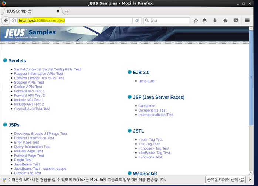Open Components Test link
The width and height of the screenshot is (258, 186).
(x=152, y=110)
